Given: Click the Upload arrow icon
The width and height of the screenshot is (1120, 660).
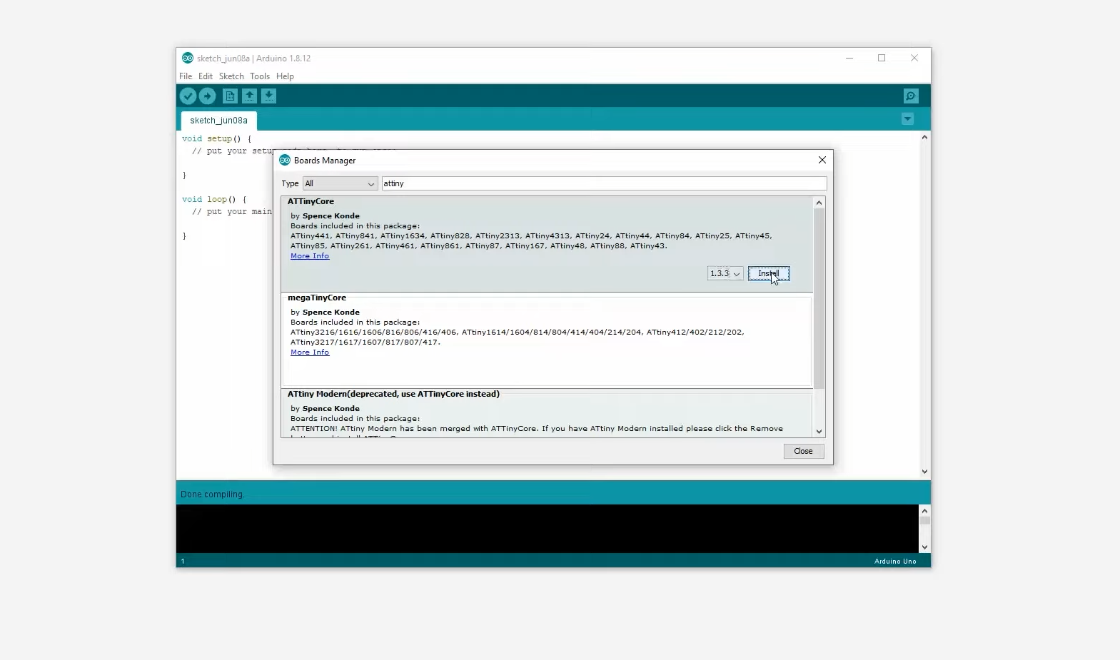Looking at the screenshot, I should click(x=208, y=96).
